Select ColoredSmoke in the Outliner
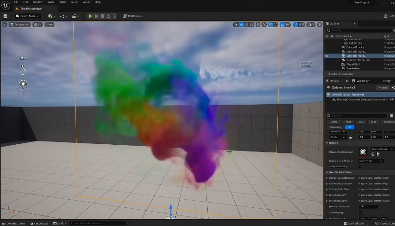Viewport: 395px width, 226px height. pos(355,47)
